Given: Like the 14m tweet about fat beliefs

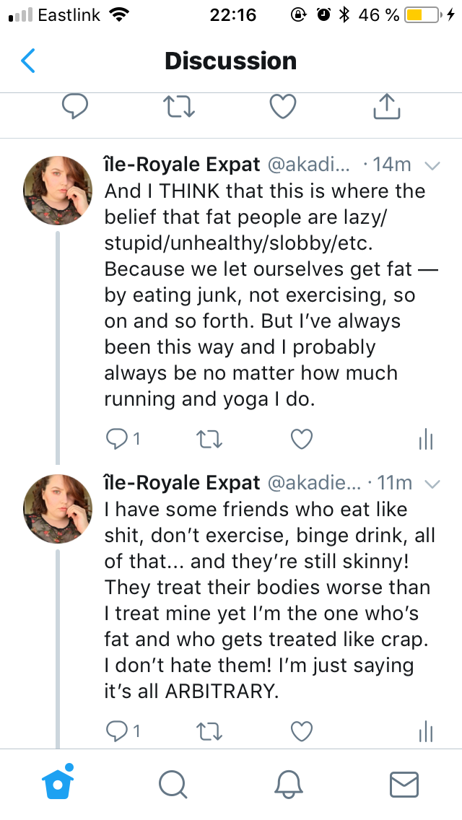Looking at the screenshot, I should click(x=301, y=438).
